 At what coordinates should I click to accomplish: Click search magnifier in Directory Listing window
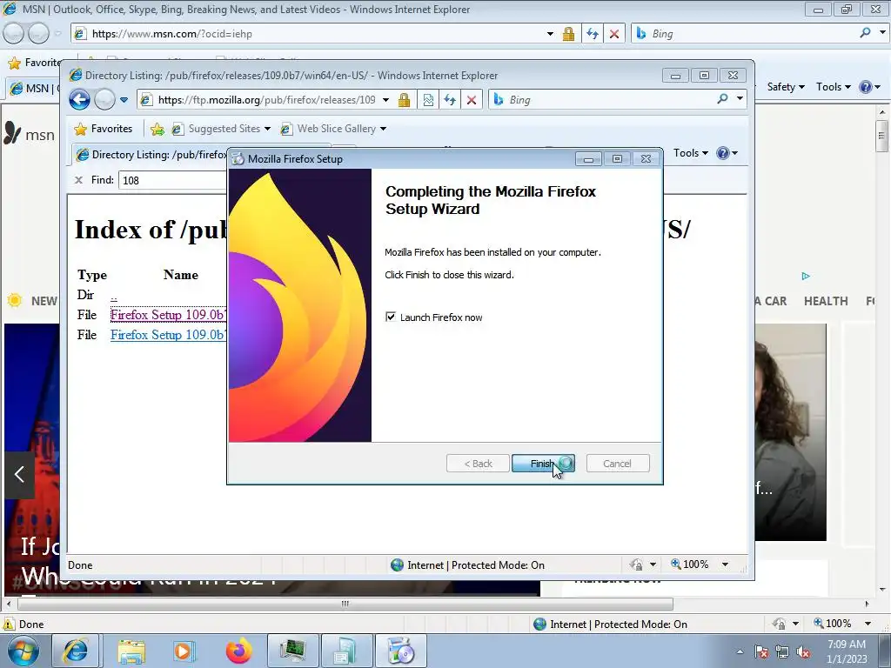click(722, 99)
